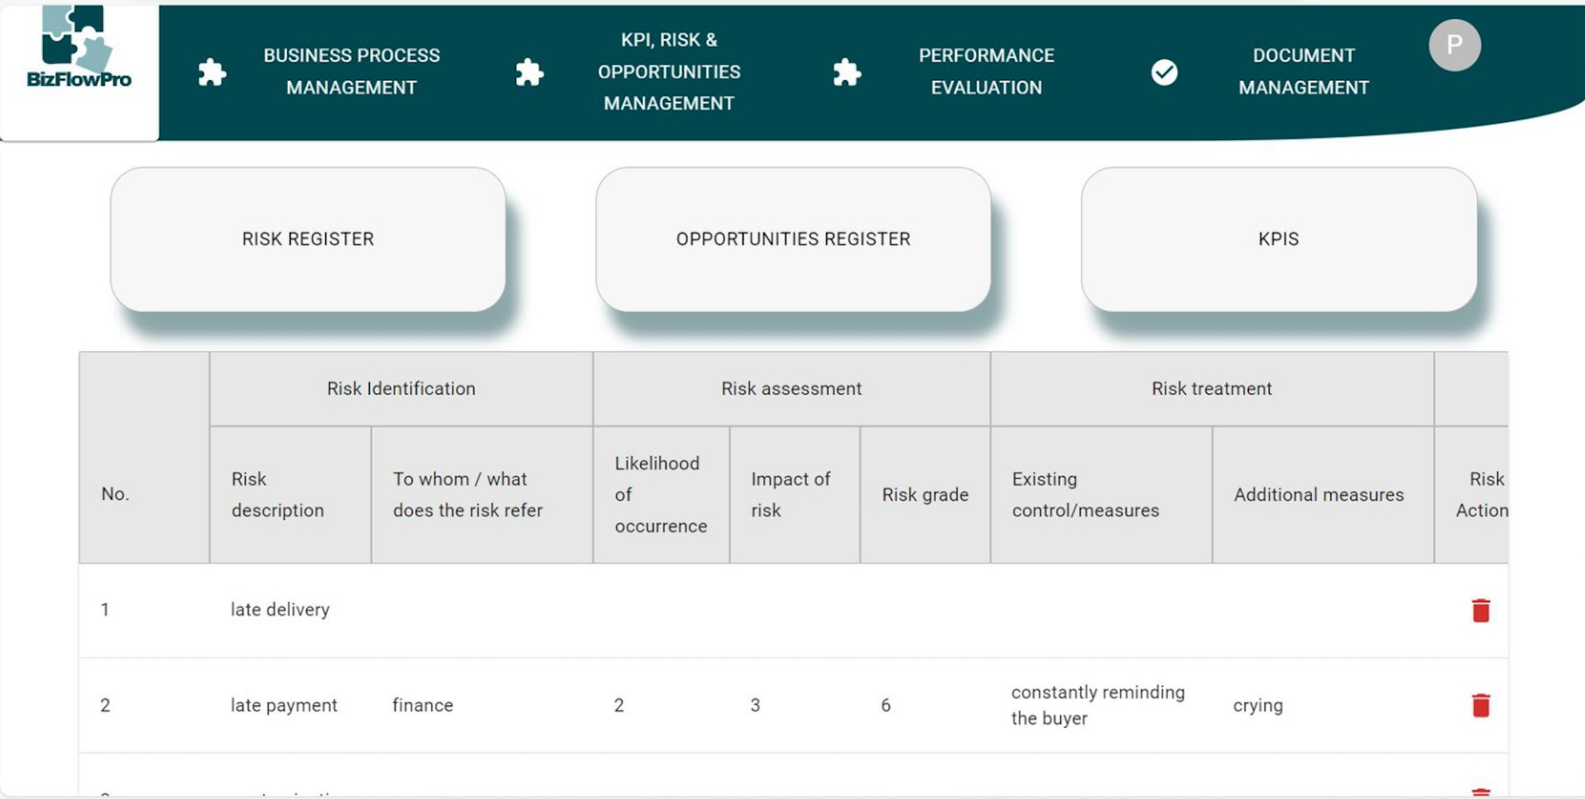The height and width of the screenshot is (799, 1585).
Task: Click the Risk grade column header
Action: click(925, 495)
